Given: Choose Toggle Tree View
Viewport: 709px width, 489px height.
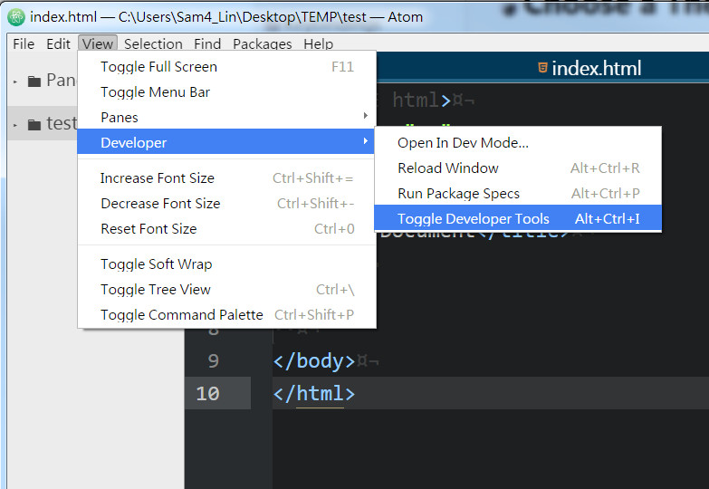Looking at the screenshot, I should (227, 290).
